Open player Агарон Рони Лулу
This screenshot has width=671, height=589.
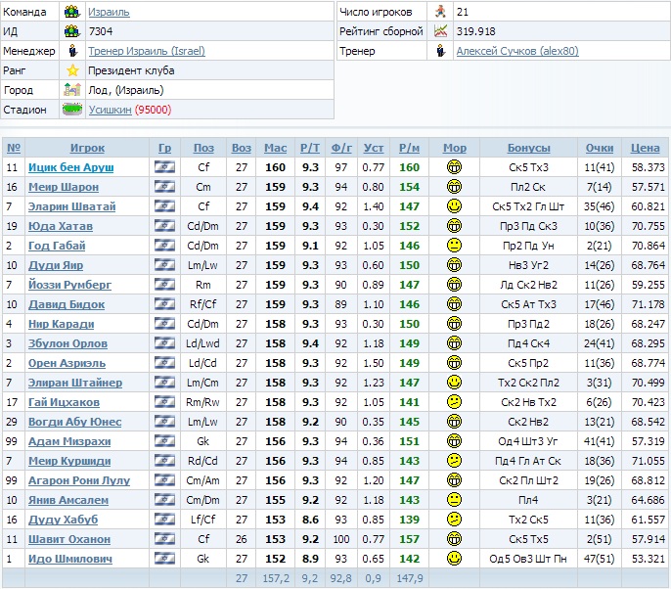79,480
